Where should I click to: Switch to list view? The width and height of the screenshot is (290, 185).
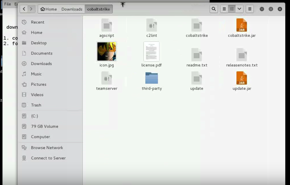click(x=224, y=9)
